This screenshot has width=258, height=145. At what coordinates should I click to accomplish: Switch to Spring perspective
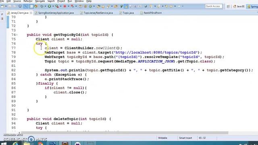click(252, 6)
